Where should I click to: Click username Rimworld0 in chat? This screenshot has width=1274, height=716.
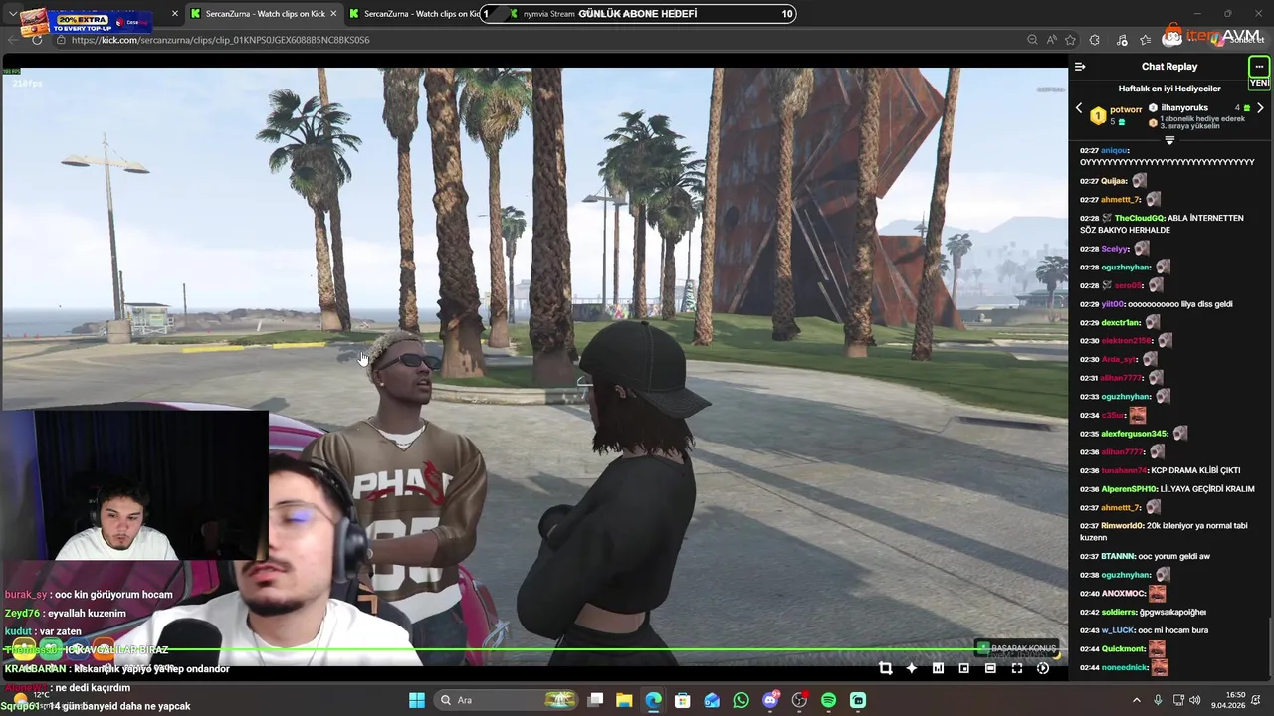[x=1122, y=526]
